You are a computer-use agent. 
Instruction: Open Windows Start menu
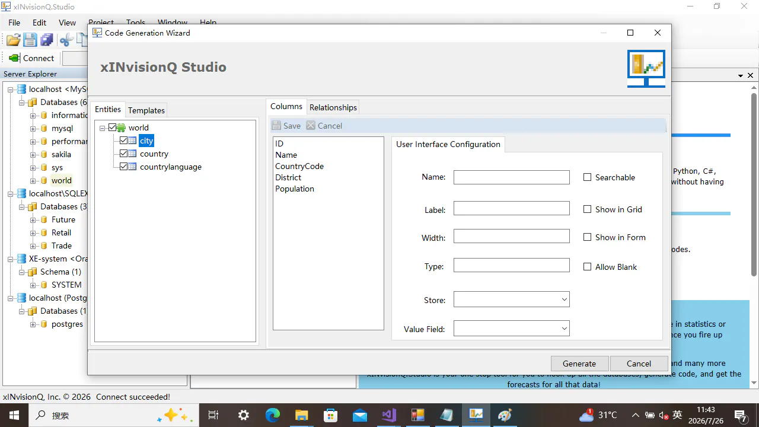[x=14, y=415]
